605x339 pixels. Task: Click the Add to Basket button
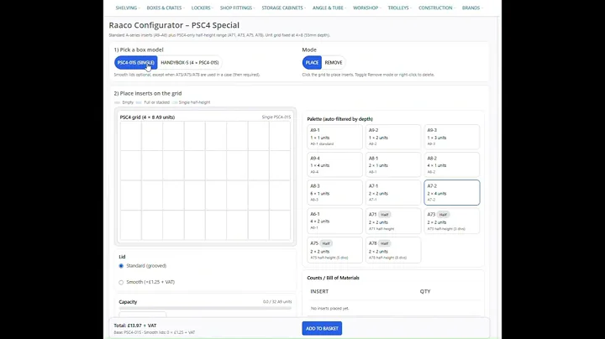[322, 328]
